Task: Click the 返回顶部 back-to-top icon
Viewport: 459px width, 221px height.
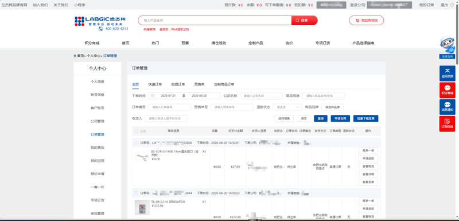Action: pyautogui.click(x=447, y=73)
